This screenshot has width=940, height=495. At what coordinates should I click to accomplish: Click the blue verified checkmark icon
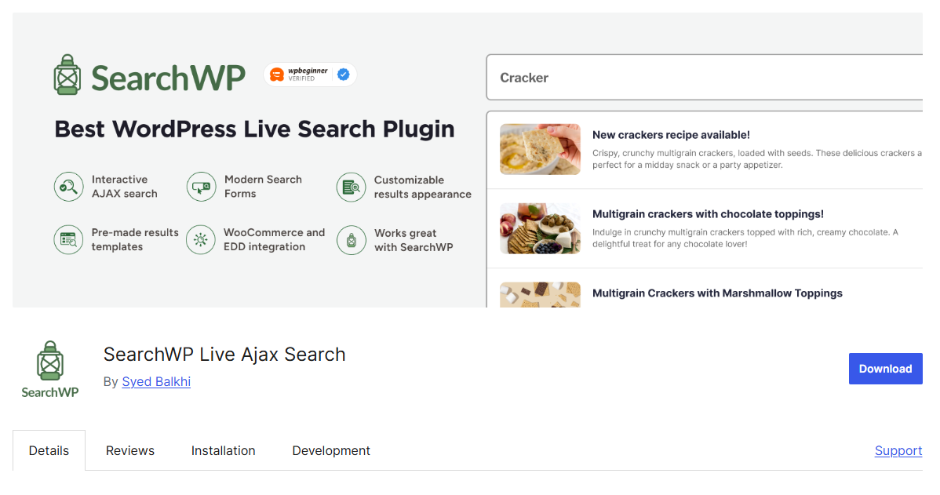(x=343, y=74)
